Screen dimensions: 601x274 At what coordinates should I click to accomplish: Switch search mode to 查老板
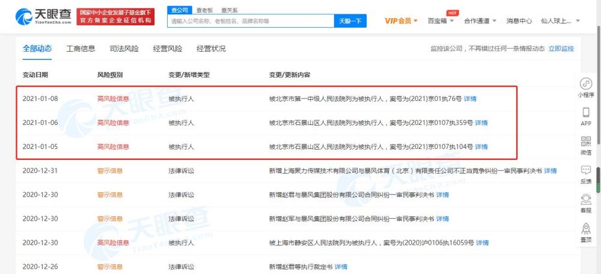[204, 10]
